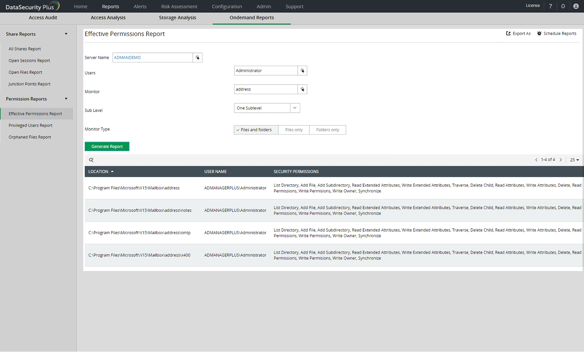
Task: Open the Alerts menu
Action: click(x=140, y=7)
